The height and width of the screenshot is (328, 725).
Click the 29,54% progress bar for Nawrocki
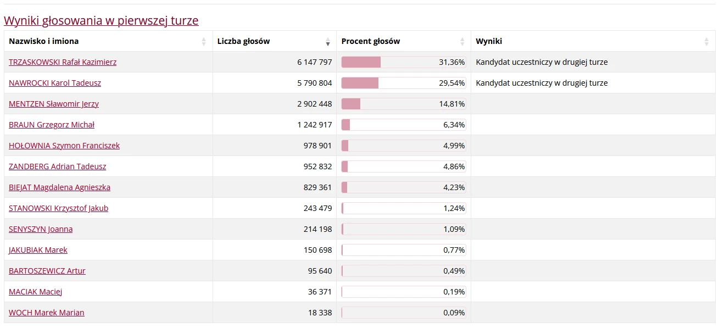coord(403,83)
